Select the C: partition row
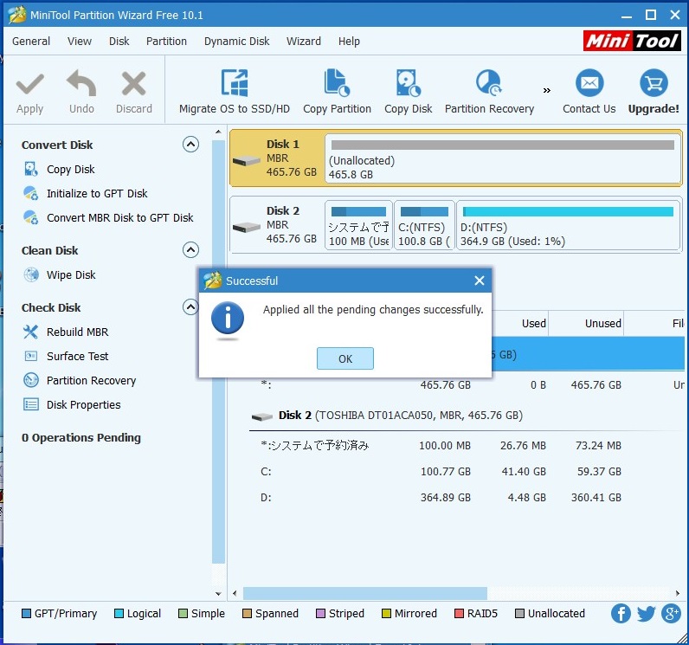 [467, 472]
